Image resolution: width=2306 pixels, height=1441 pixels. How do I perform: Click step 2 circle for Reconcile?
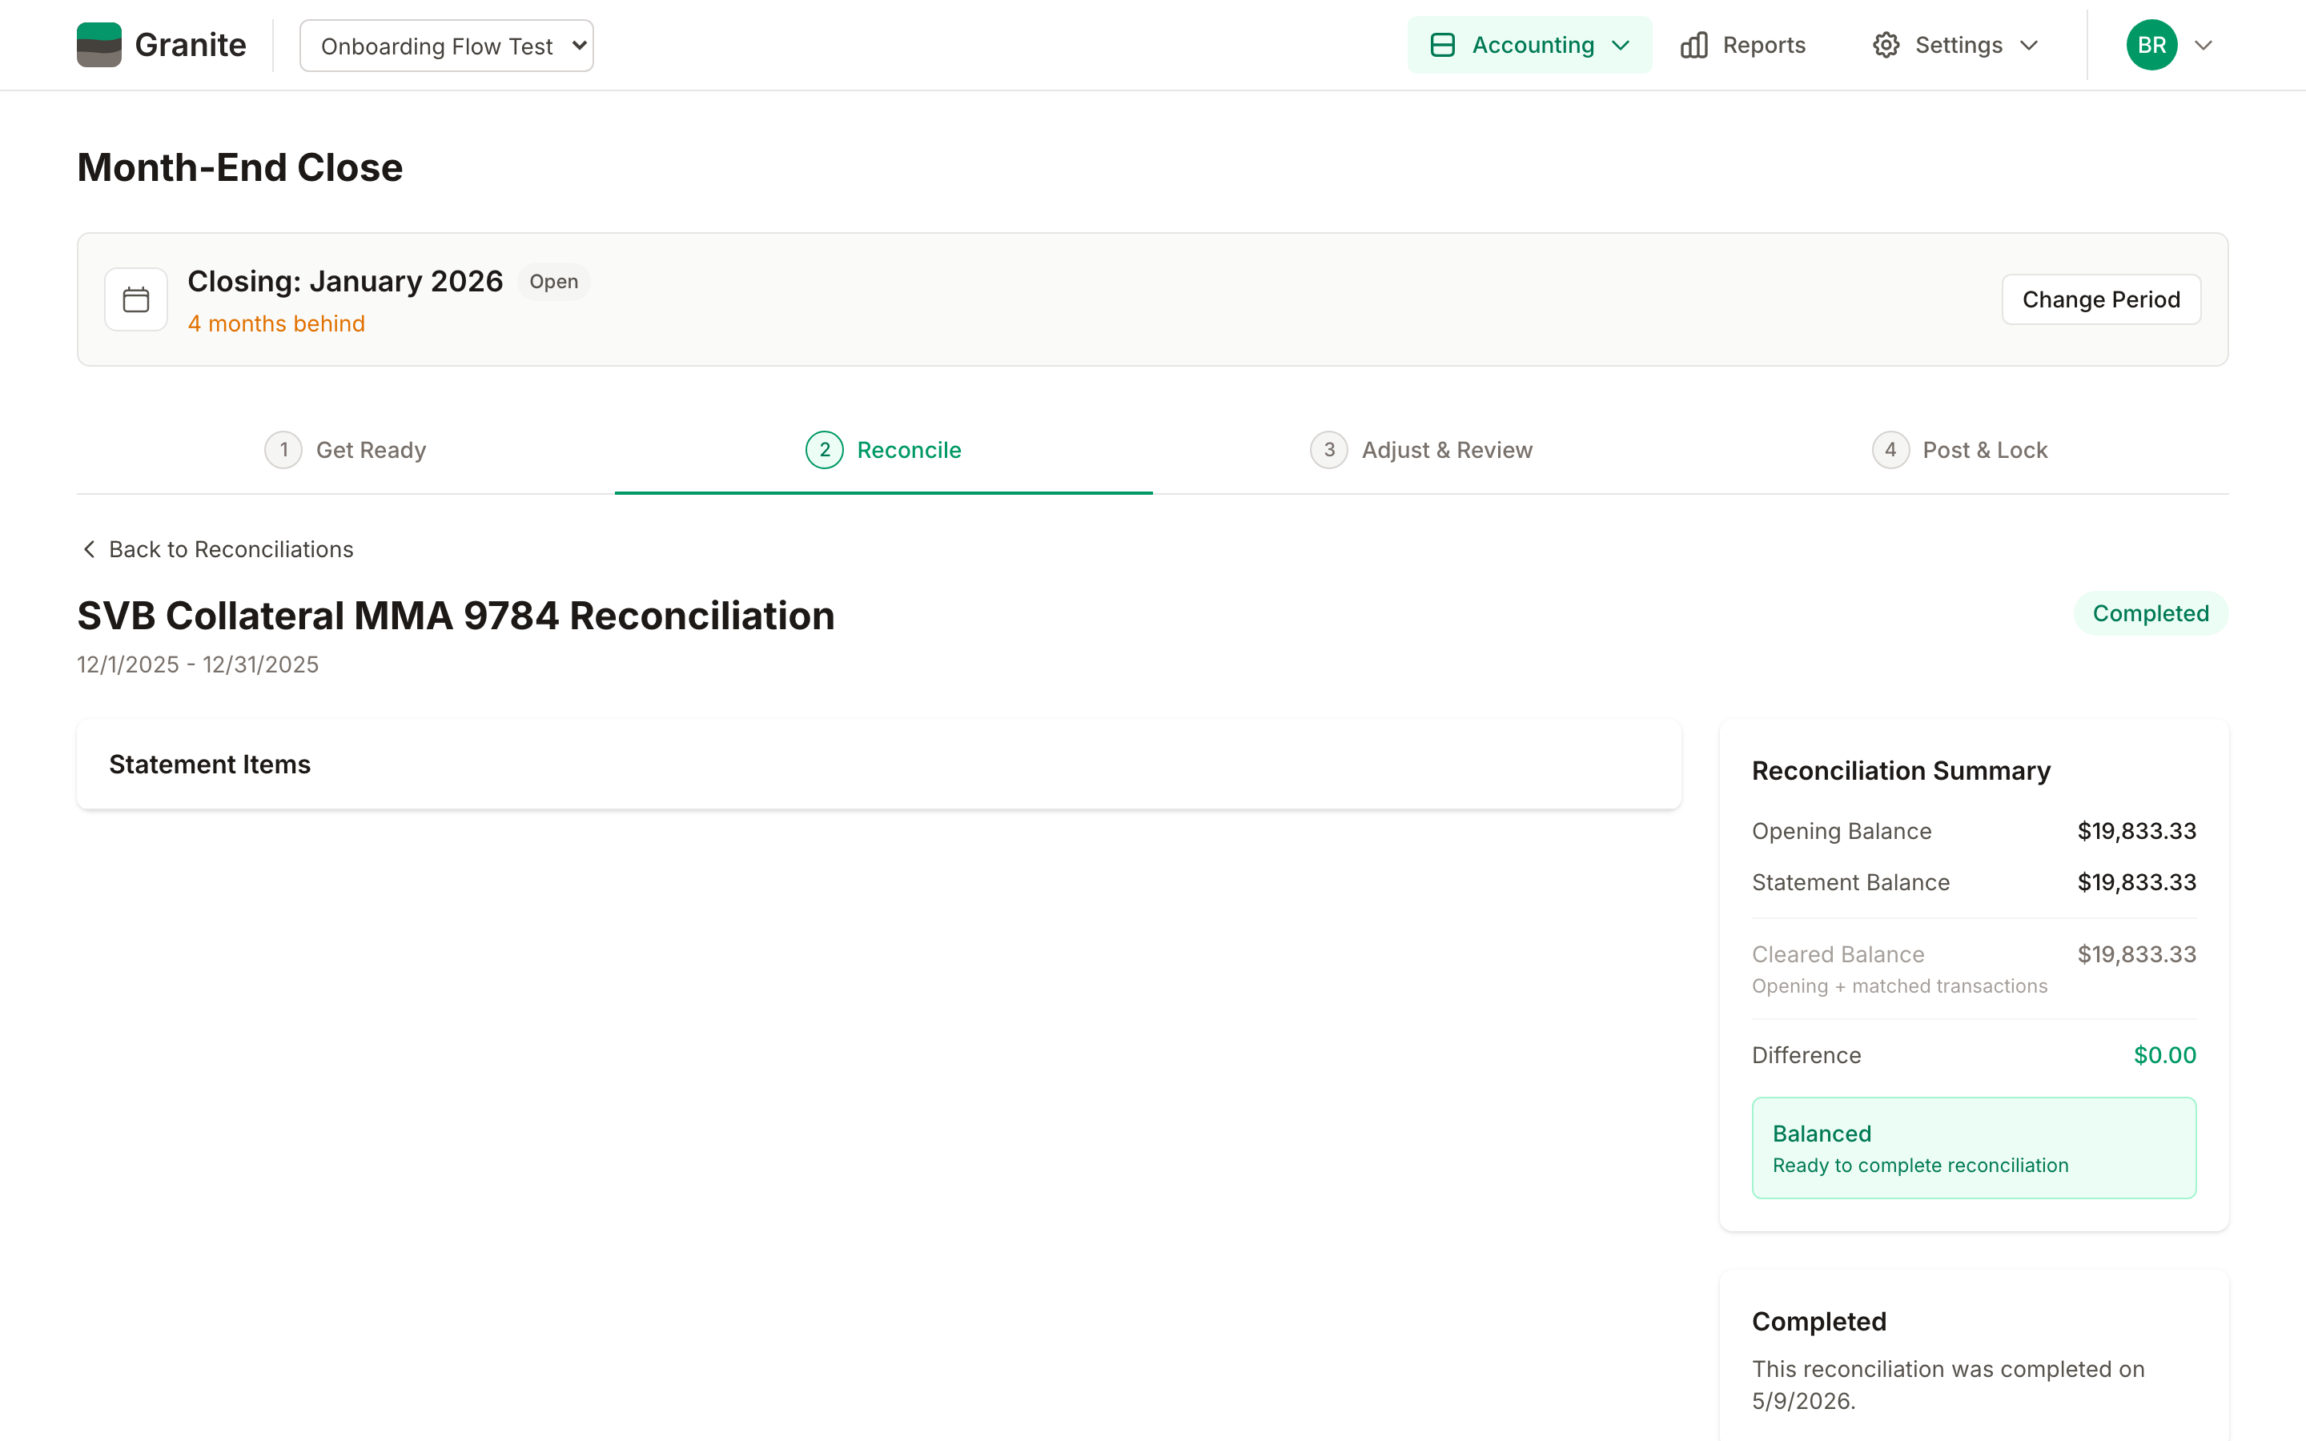[824, 450]
